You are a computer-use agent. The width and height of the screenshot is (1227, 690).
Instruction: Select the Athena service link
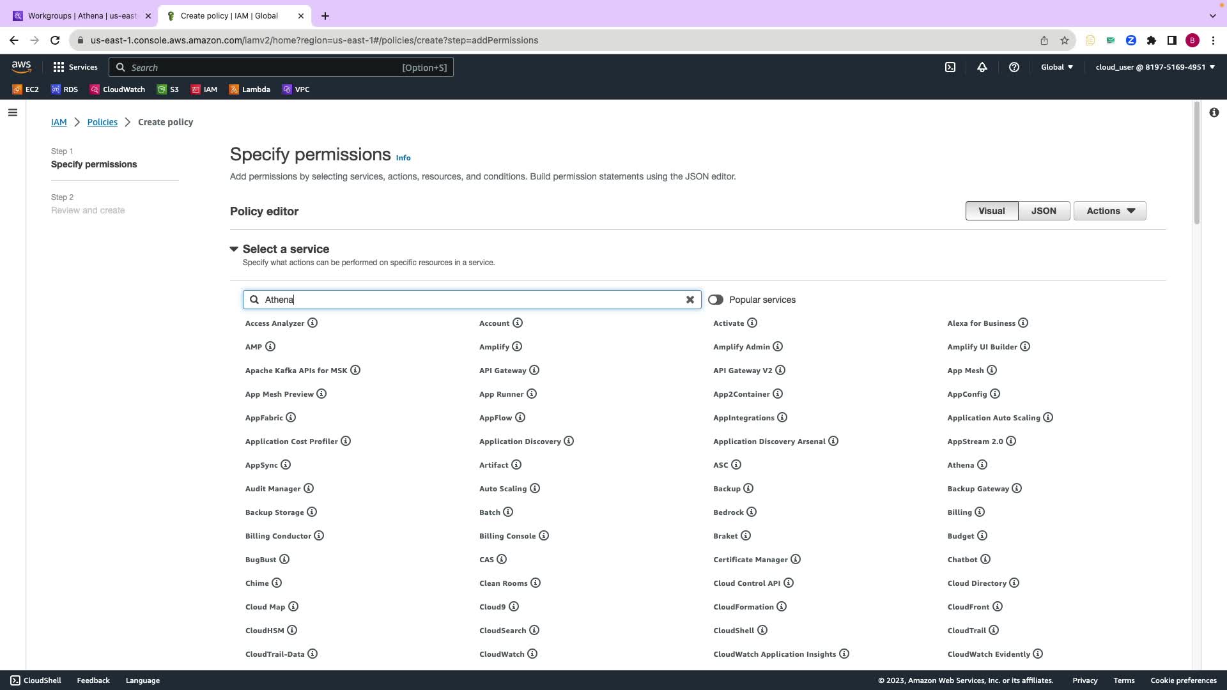pyautogui.click(x=961, y=465)
